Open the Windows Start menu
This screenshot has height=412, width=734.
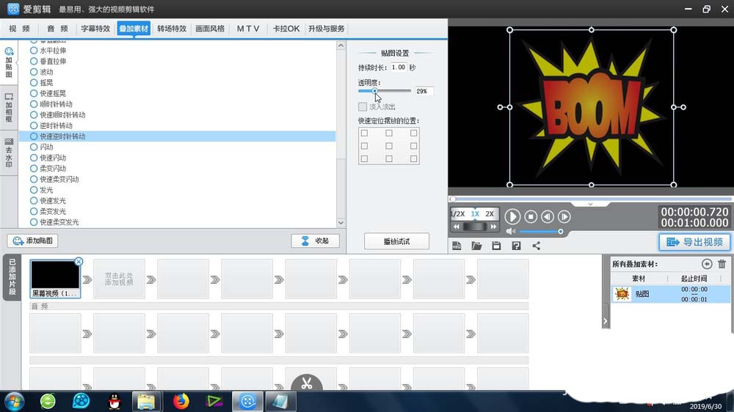pos(14,401)
